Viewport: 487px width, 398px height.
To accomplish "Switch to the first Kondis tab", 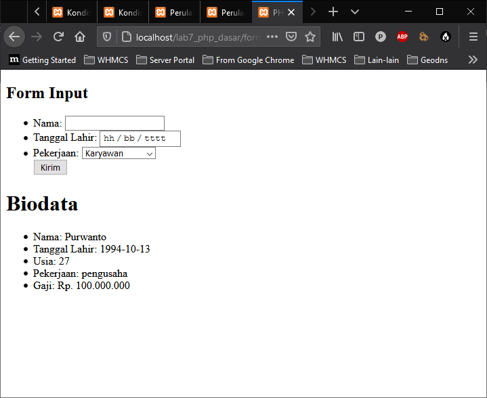I will (72, 12).
